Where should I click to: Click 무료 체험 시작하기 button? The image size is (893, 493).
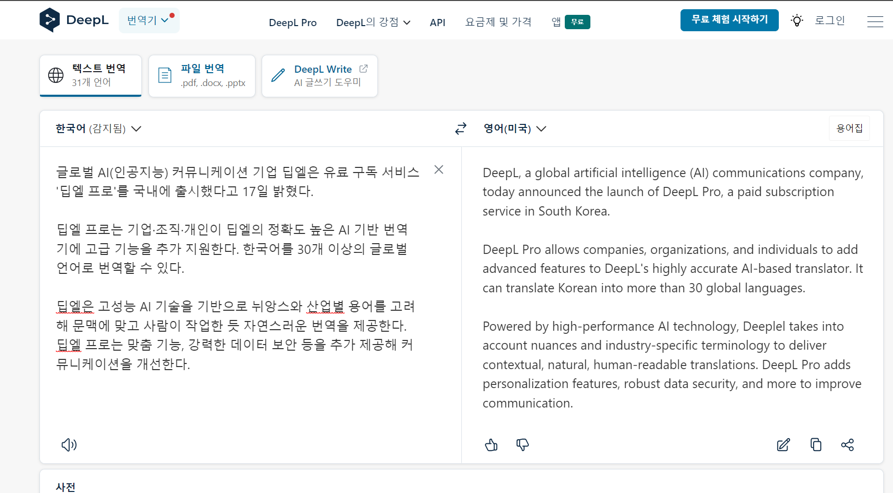729,20
